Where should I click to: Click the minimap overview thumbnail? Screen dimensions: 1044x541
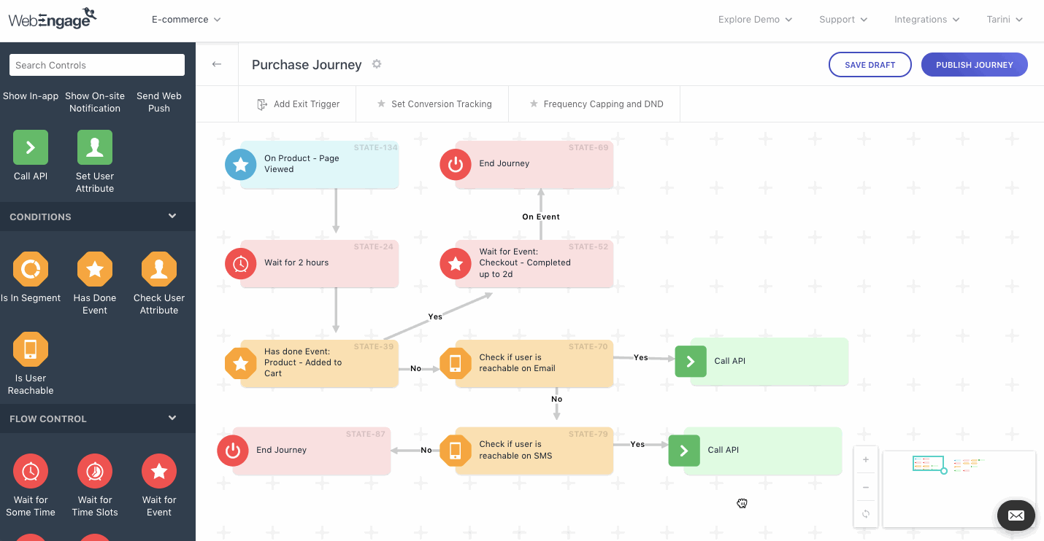[959, 489]
